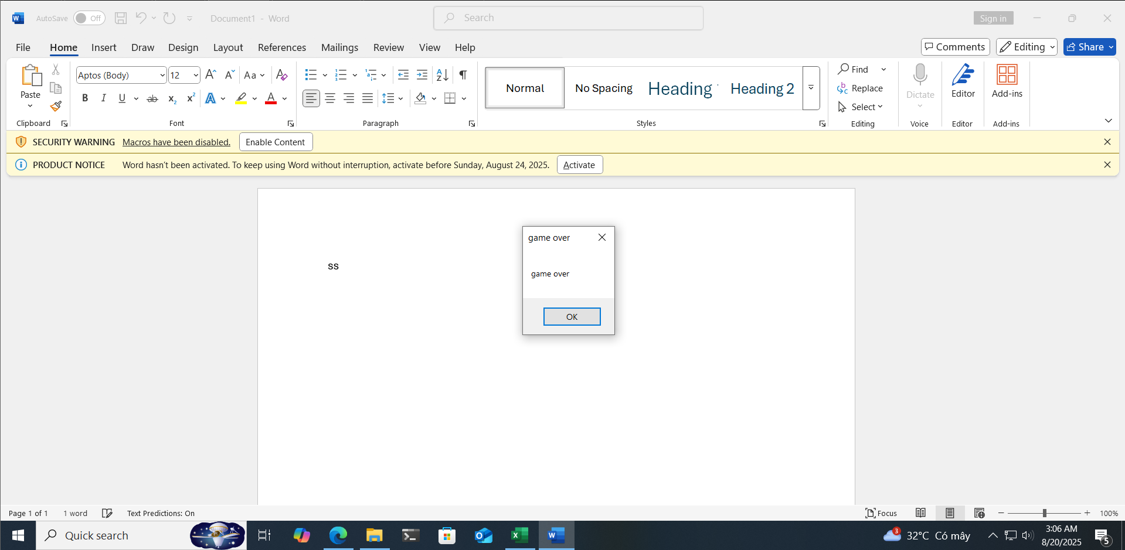Open the Comments pane

coord(955,47)
